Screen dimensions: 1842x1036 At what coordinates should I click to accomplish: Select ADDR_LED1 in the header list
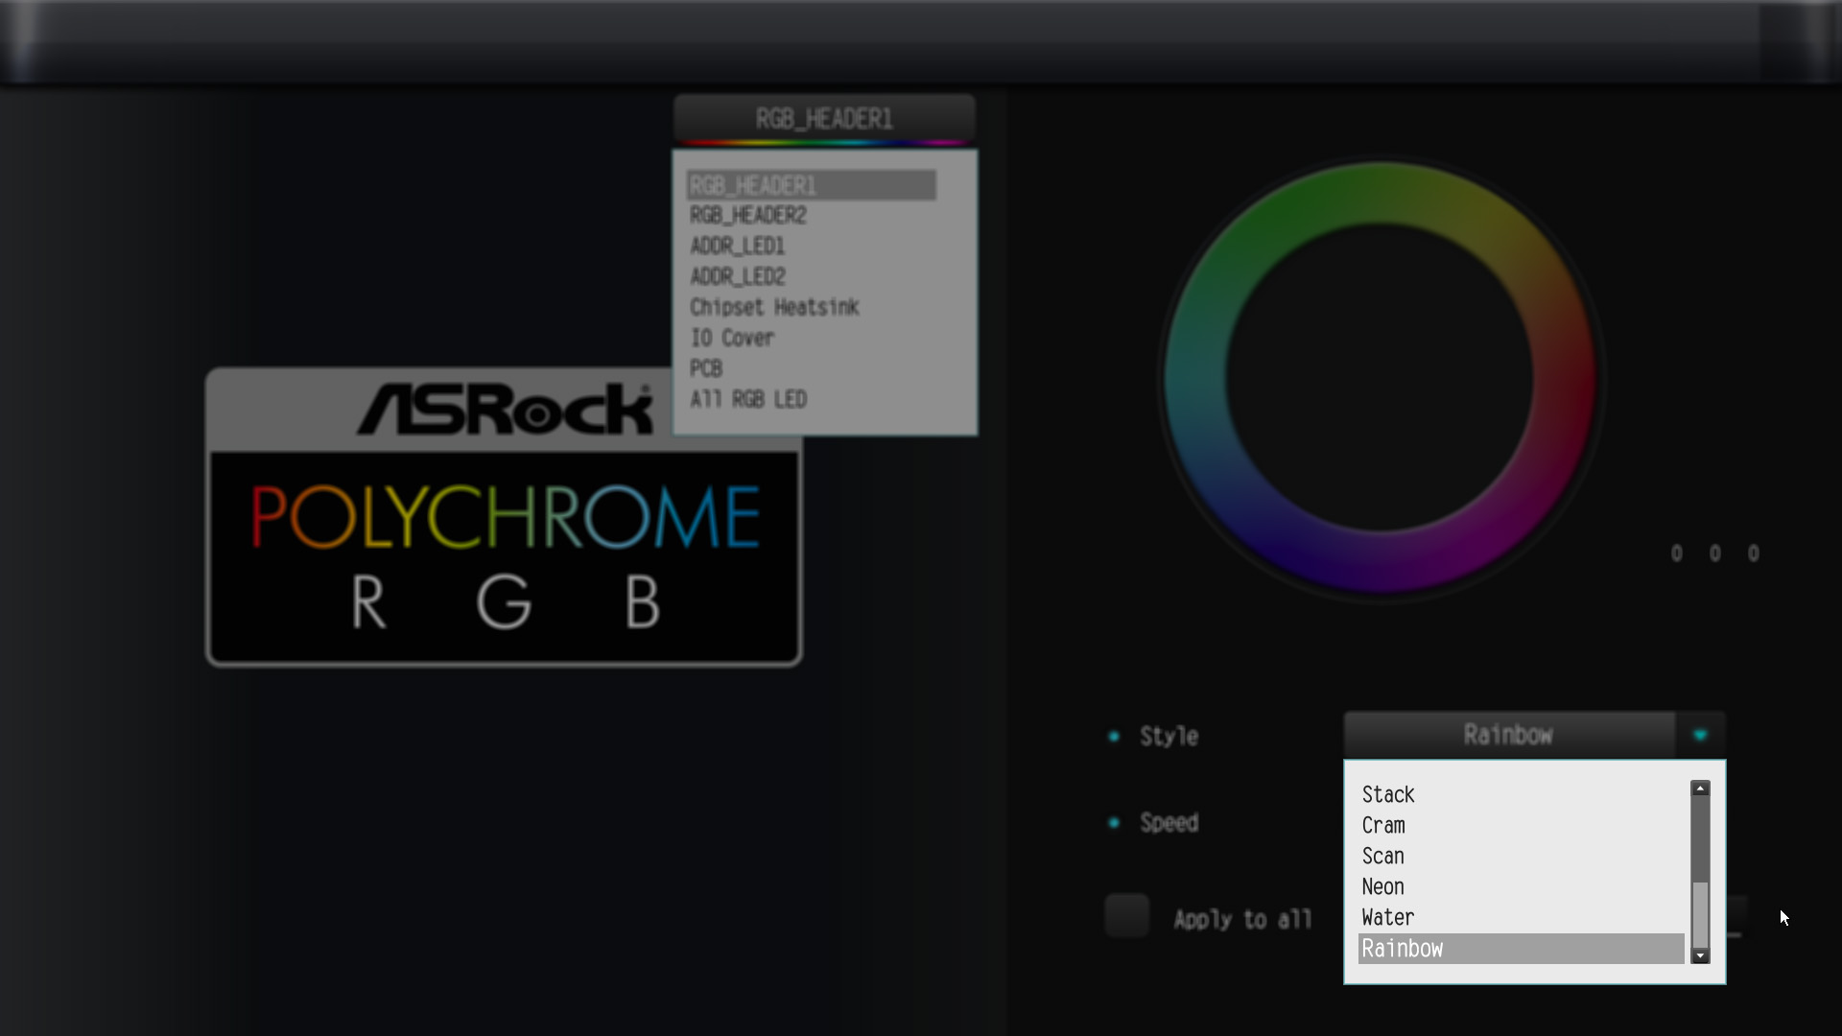point(737,246)
